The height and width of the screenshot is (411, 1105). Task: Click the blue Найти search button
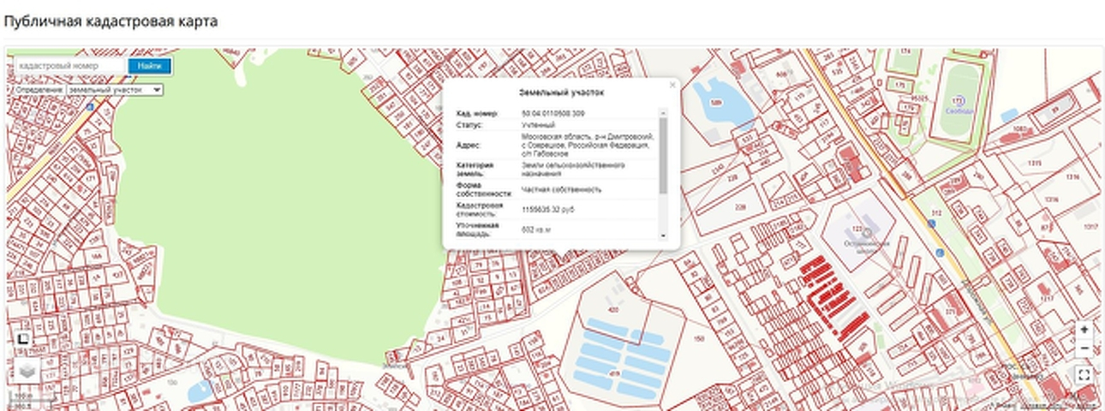coord(149,66)
